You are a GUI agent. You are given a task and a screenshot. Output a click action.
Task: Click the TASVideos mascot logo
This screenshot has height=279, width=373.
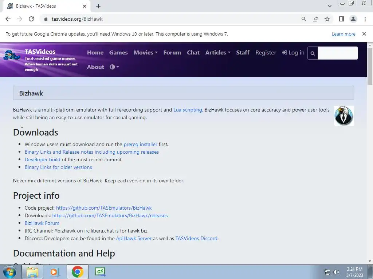(12, 55)
